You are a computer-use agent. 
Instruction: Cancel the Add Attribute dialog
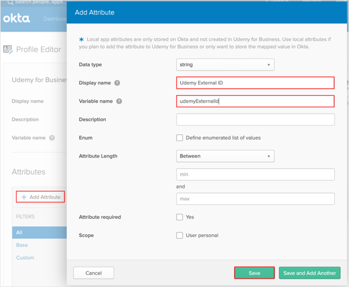click(93, 273)
